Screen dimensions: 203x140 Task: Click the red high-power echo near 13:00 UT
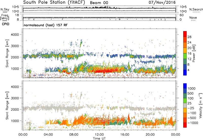(106, 71)
